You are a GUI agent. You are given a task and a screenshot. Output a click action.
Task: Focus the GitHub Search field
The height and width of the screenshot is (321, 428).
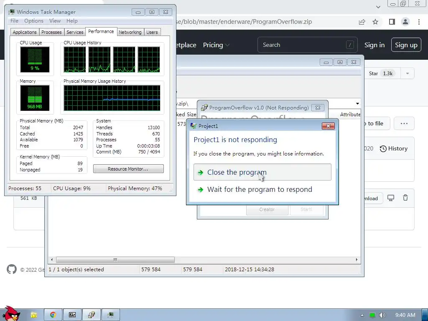307,45
